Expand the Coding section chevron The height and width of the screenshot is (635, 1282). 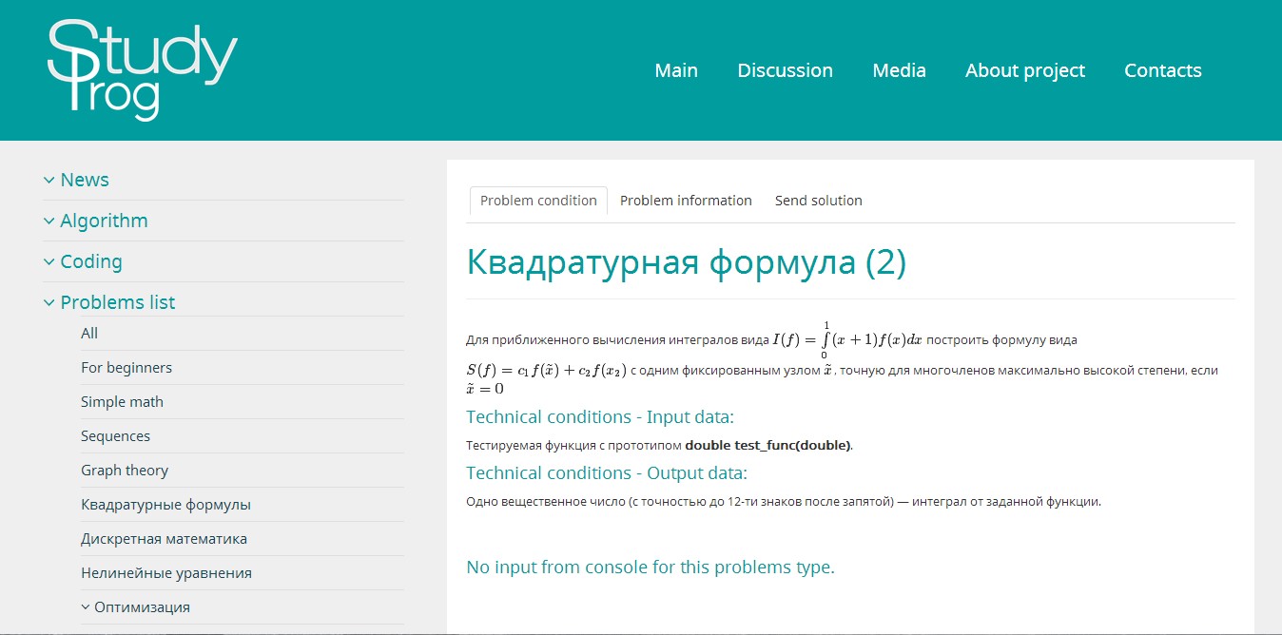(49, 261)
